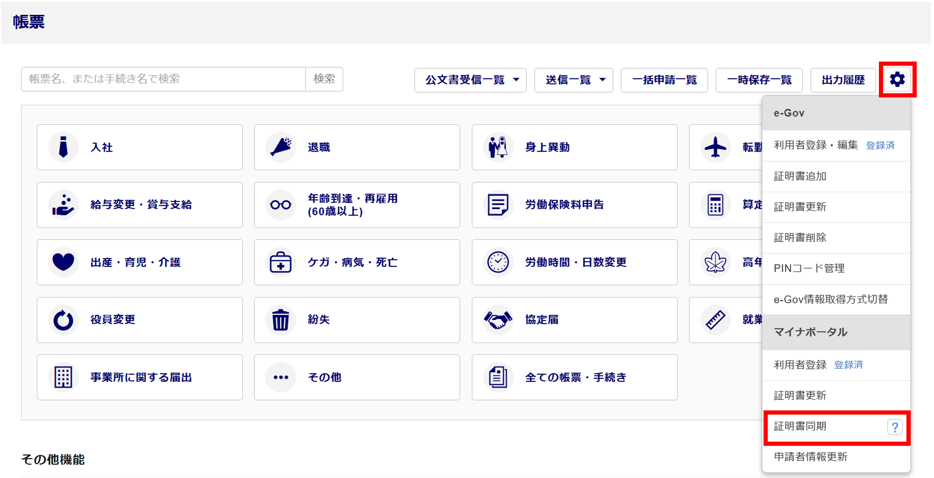This screenshot has width=934, height=478.
Task: Expand the 公文書受信一覧 dropdown
Action: click(470, 80)
